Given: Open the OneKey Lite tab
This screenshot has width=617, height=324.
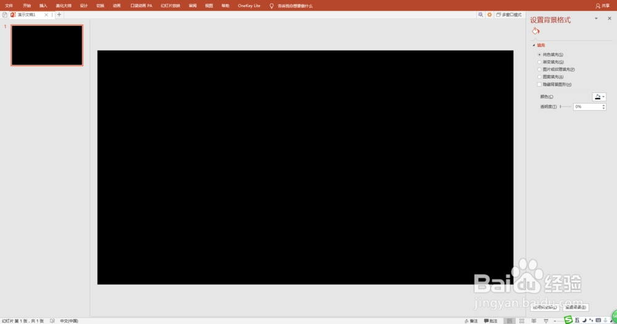Looking at the screenshot, I should tap(249, 6).
